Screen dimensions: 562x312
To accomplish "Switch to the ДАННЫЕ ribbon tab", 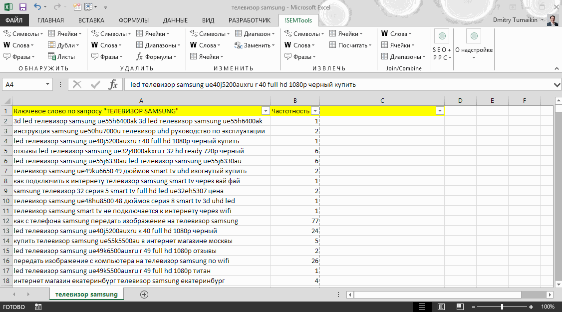I will coord(175,20).
